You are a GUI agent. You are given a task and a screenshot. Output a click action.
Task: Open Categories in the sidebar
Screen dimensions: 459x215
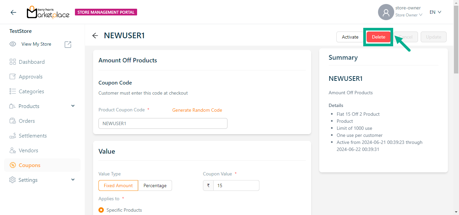[x=31, y=91]
